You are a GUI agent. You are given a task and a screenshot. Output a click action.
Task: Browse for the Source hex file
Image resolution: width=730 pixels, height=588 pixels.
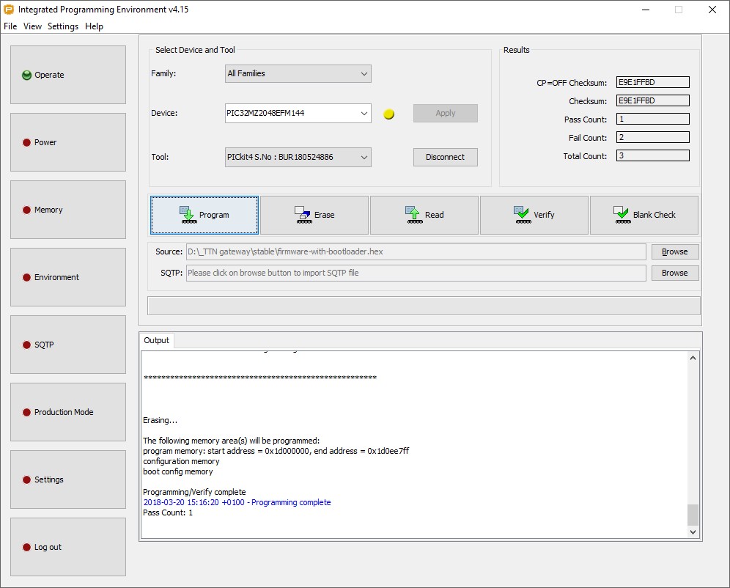click(x=674, y=251)
